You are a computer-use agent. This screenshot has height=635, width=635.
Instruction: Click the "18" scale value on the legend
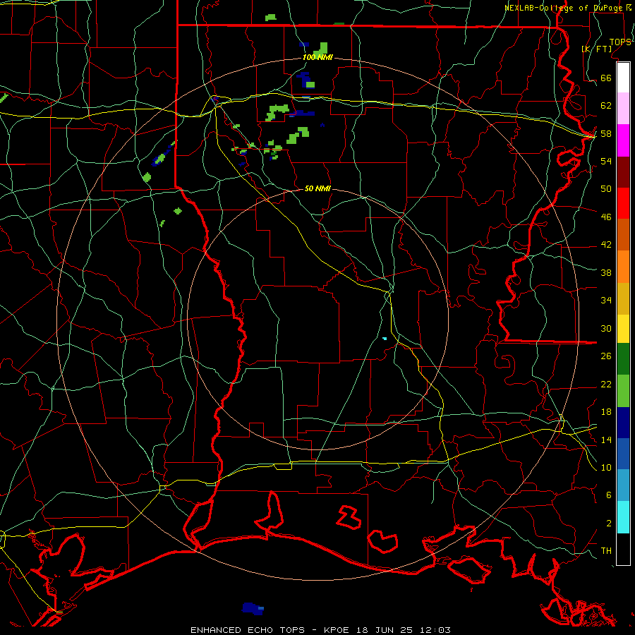[x=606, y=412]
